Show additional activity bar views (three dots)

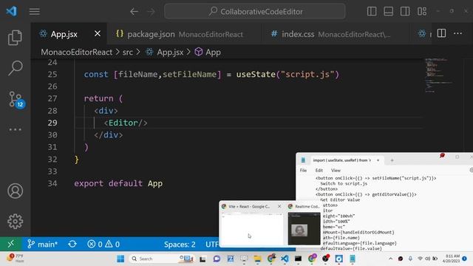15,130
